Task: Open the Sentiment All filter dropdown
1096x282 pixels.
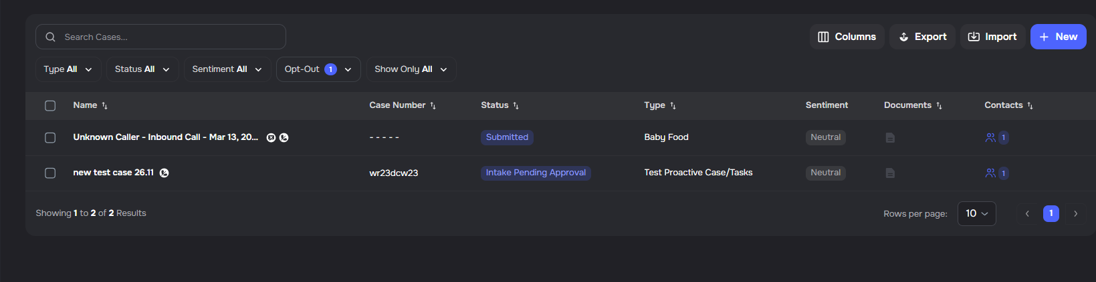Action: click(x=227, y=69)
